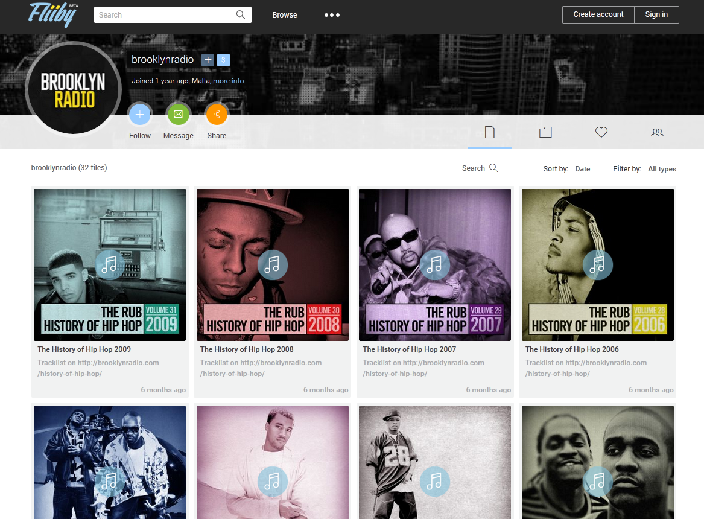The image size is (704, 519).
Task: Open the Volume 30 2008 cover thumbnail
Action: (x=273, y=265)
